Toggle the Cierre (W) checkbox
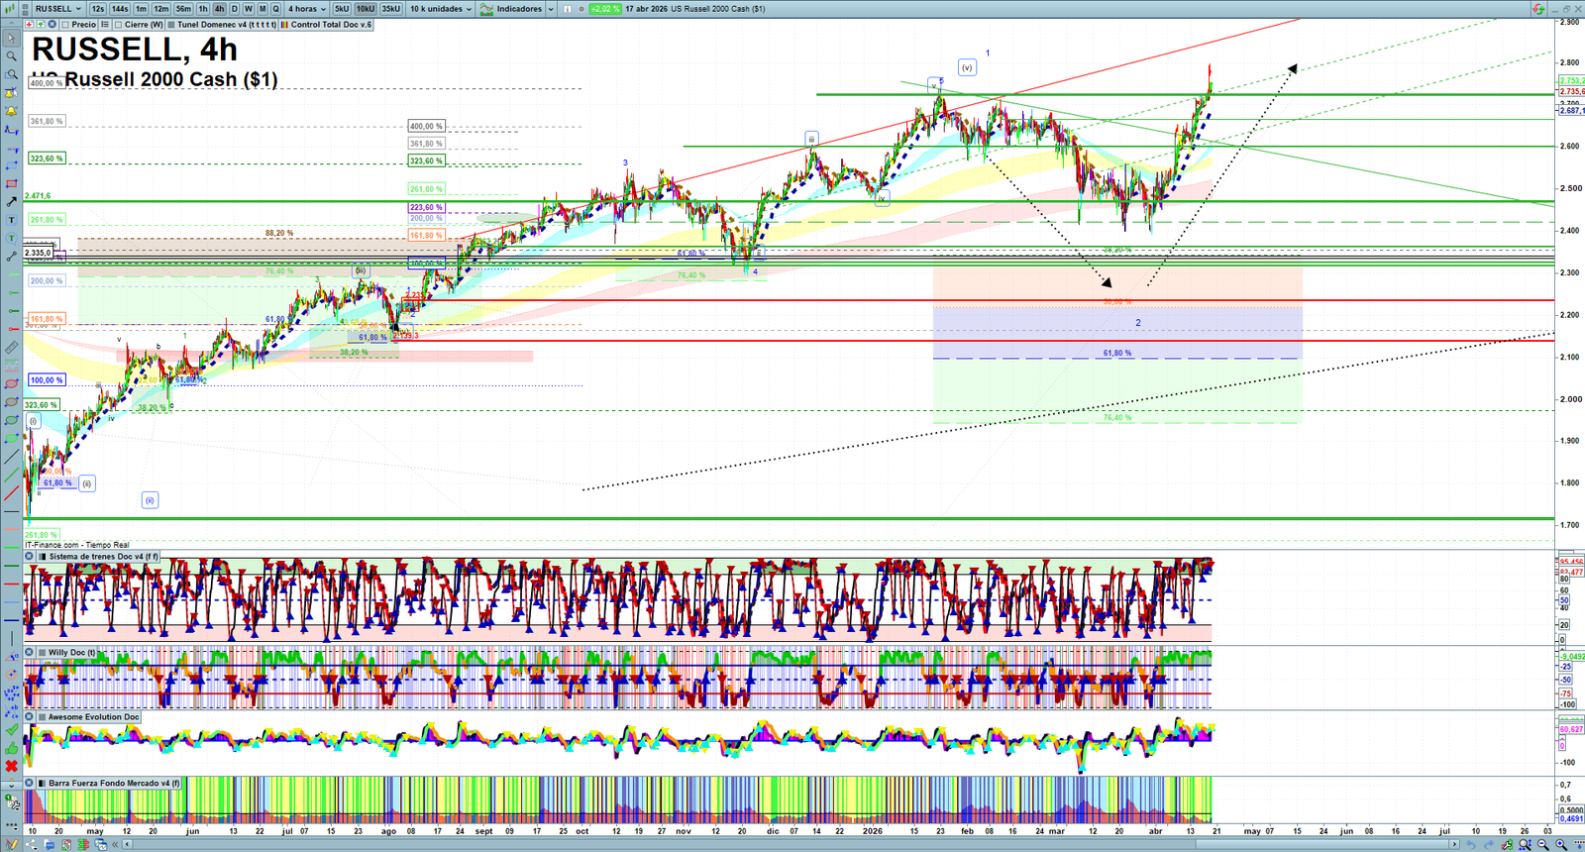Image resolution: width=1585 pixels, height=852 pixels. pyautogui.click(x=118, y=25)
